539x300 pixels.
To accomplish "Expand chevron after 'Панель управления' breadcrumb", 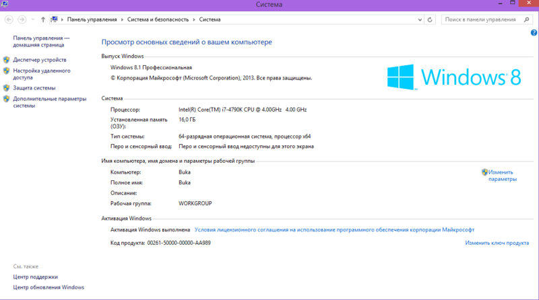I will [x=122, y=20].
